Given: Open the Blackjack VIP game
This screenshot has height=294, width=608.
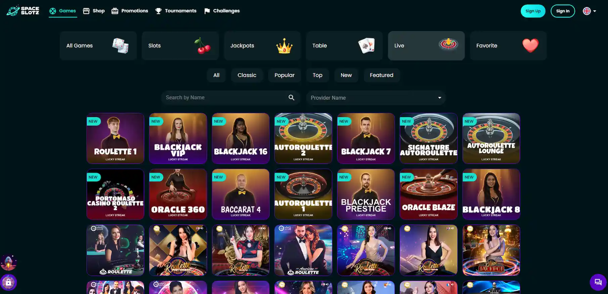Looking at the screenshot, I should (x=178, y=138).
